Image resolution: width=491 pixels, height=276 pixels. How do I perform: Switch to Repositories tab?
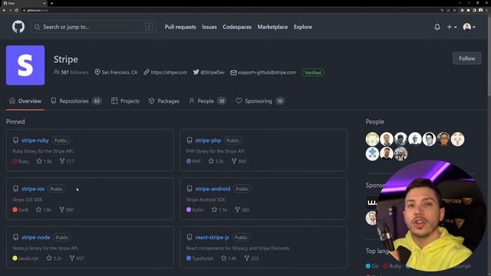[76, 100]
